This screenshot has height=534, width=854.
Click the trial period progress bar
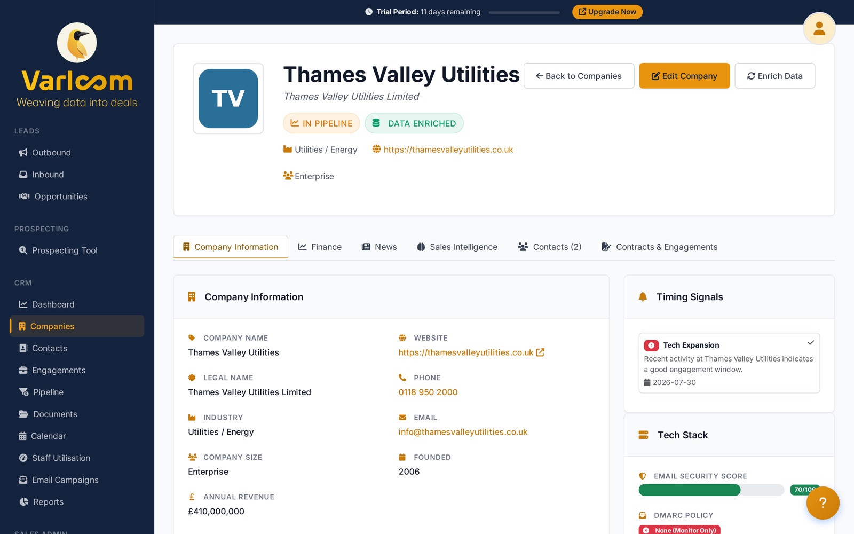coord(524,12)
